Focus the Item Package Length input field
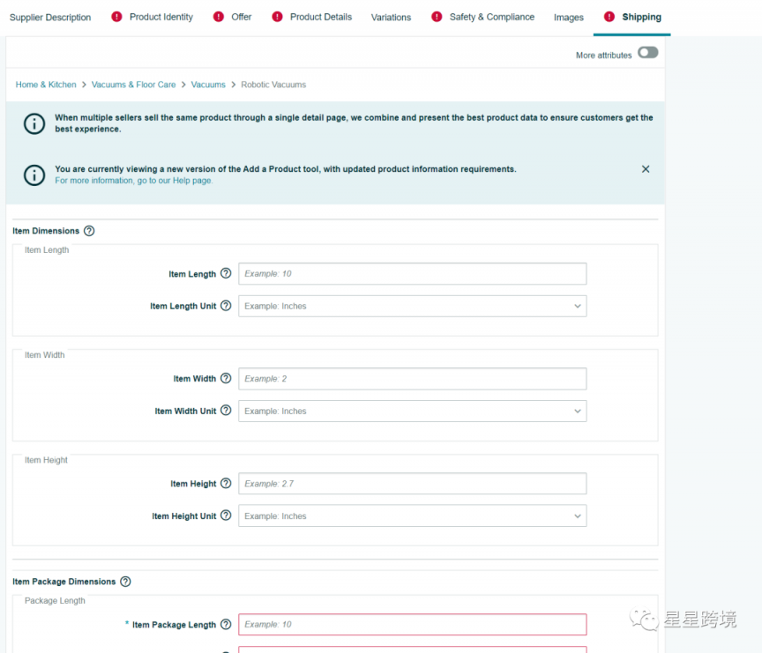 click(412, 624)
